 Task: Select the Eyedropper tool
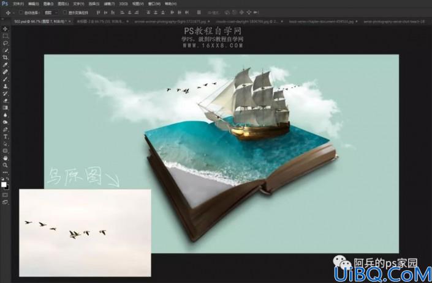pos(6,65)
